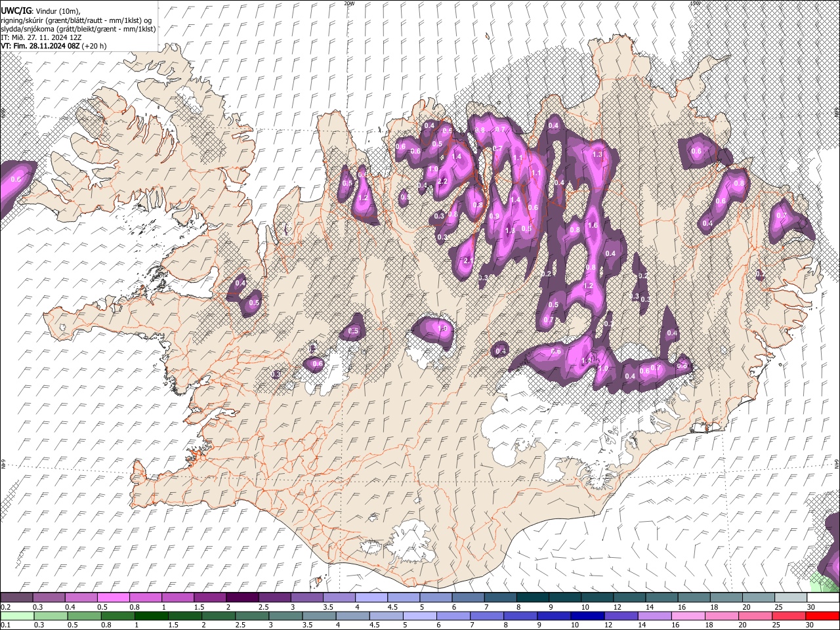Pick the dark blue 10 swatch in lower legend

click(x=587, y=616)
